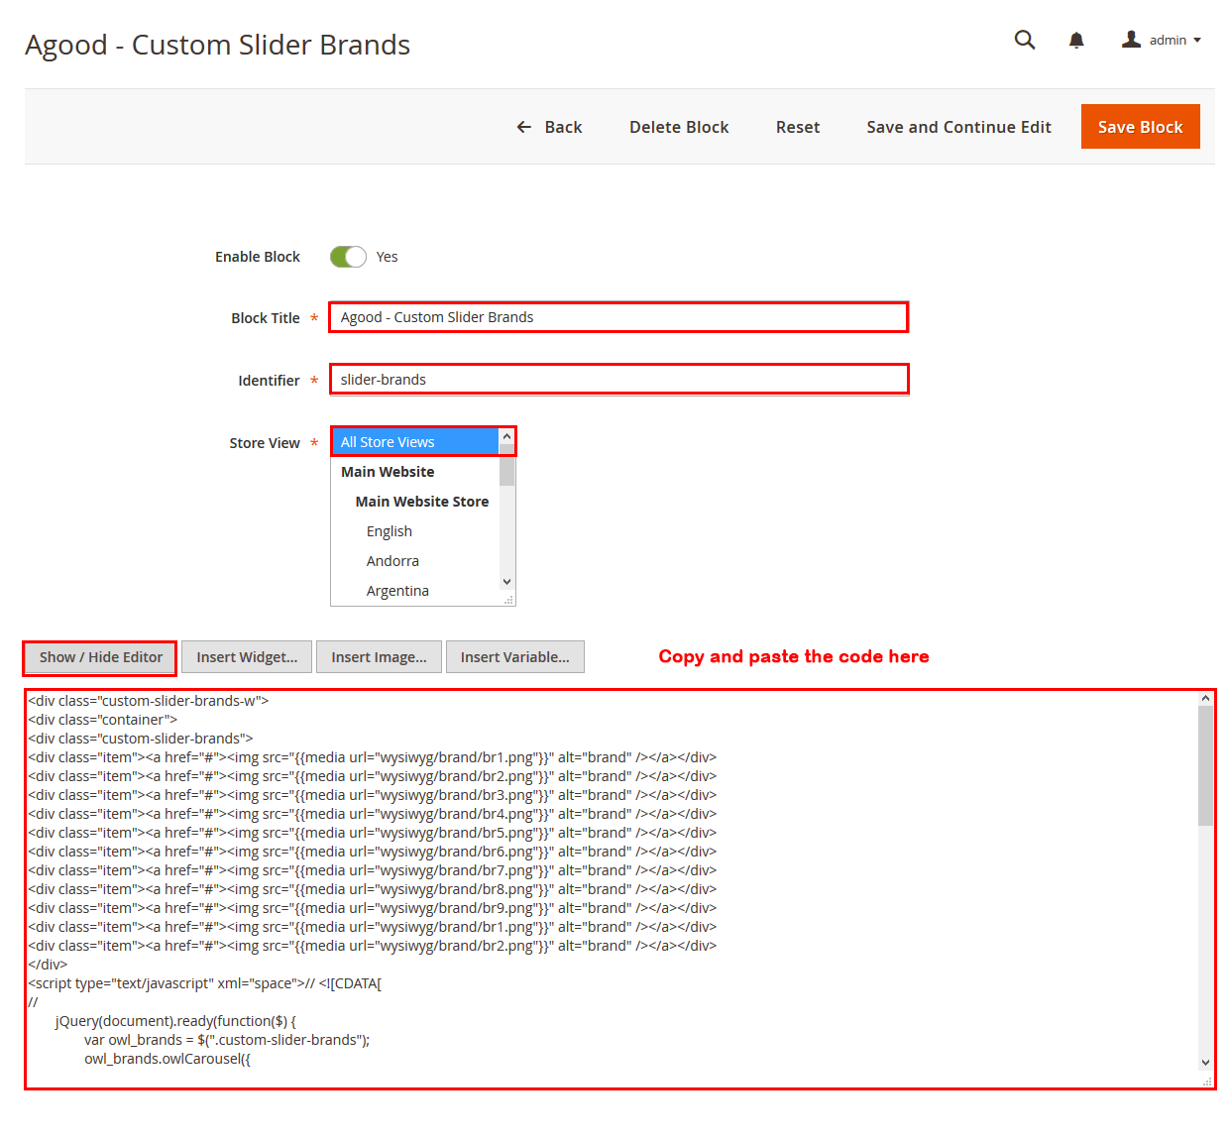The height and width of the screenshot is (1142, 1229).
Task: Click the script type="text/javascript" line
Action: 204,983
